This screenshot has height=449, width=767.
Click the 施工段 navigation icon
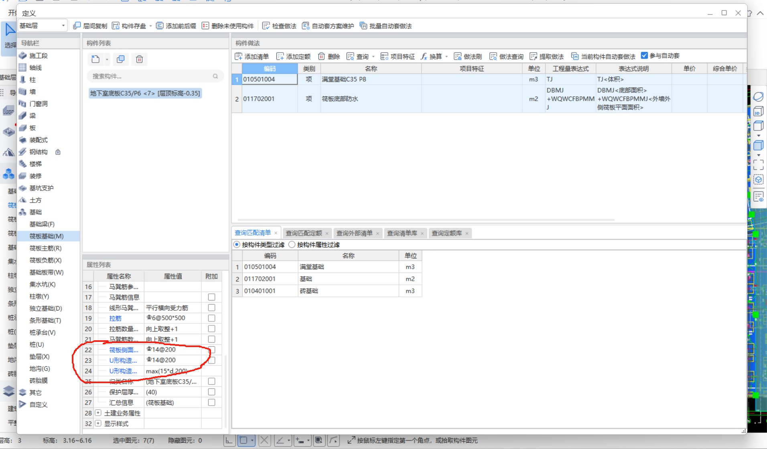pyautogui.click(x=23, y=55)
